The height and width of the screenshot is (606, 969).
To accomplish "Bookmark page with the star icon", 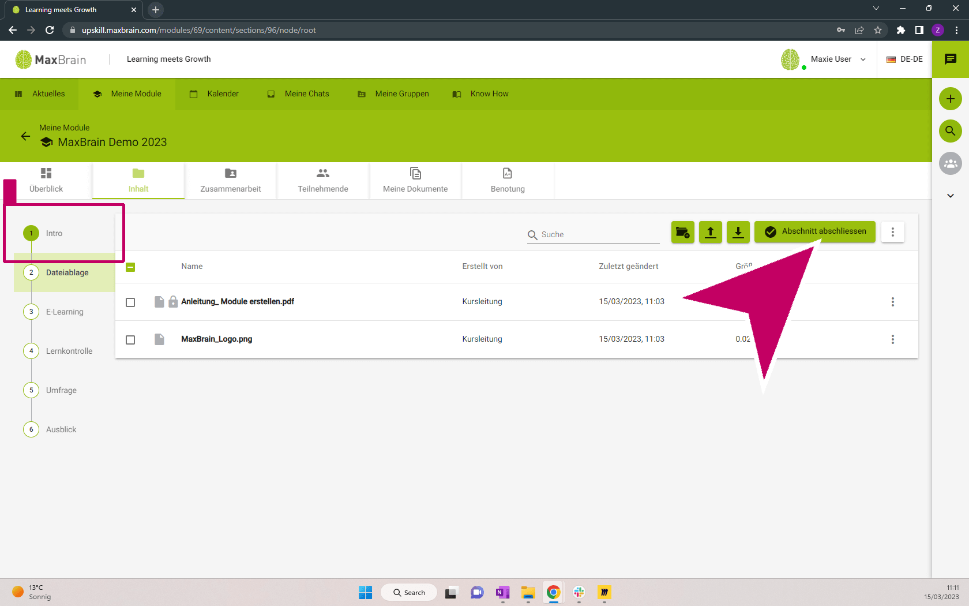I will [x=878, y=30].
